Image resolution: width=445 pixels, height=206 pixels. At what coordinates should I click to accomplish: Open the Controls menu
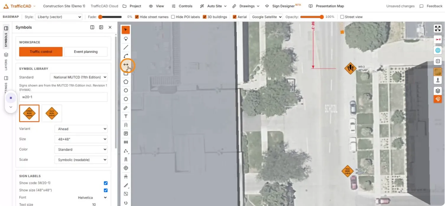click(x=182, y=6)
